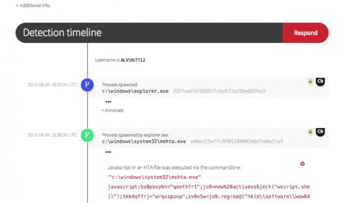
Task: Select the c:\windows\explorer.exe process path
Action: click(135, 91)
